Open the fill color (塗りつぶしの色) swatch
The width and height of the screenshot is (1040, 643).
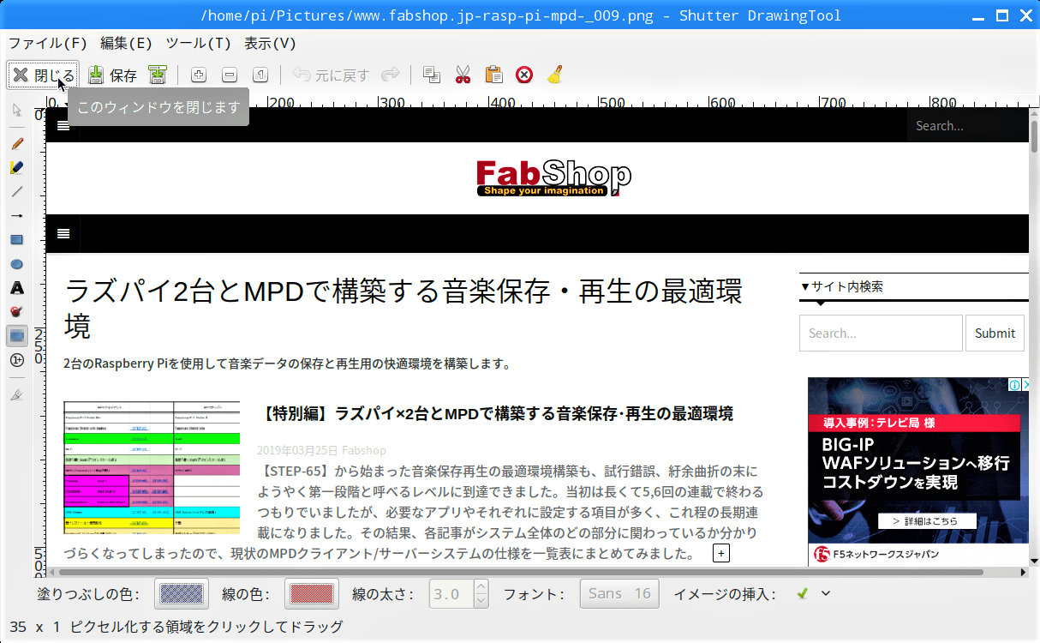[x=182, y=593]
